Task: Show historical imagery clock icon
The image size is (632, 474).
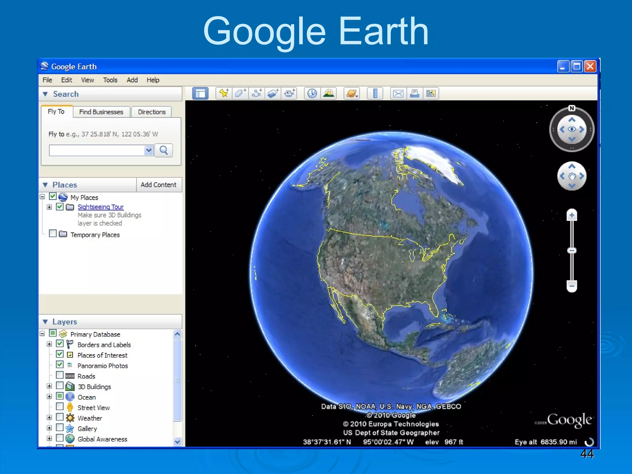Action: pos(312,93)
